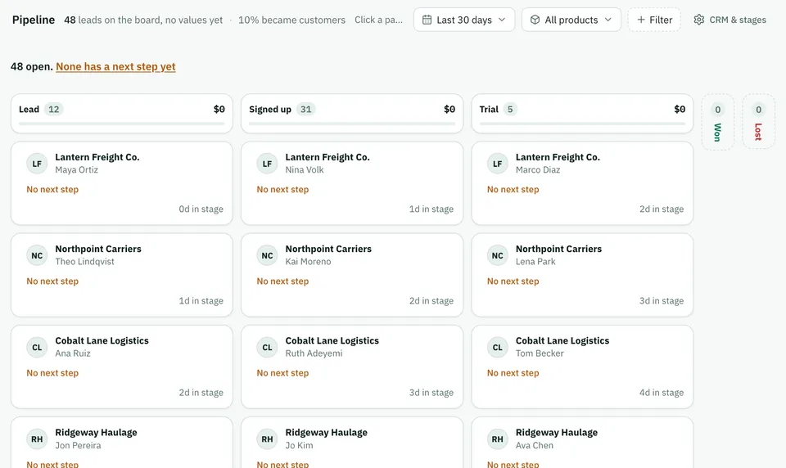
Task: Click RH avatar on Jon Pereira card
Action: (x=37, y=439)
